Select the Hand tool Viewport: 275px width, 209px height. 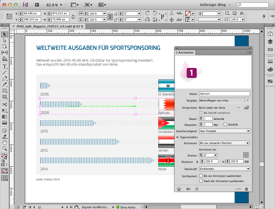pyautogui.click(x=5, y=142)
